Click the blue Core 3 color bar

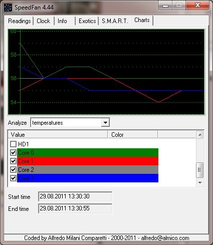pyautogui.click(x=88, y=178)
